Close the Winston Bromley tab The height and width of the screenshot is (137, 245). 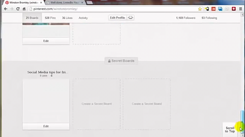coord(41,3)
